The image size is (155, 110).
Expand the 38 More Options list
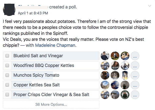point(51,105)
